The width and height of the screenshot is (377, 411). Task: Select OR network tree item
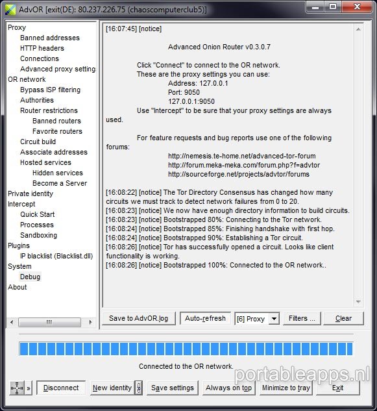tap(27, 79)
